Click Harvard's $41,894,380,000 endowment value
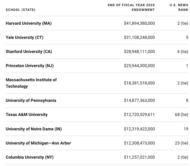 pos(139,23)
